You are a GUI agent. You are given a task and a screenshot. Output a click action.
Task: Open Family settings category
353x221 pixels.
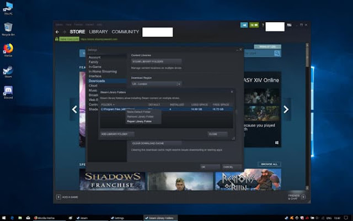tap(93, 62)
